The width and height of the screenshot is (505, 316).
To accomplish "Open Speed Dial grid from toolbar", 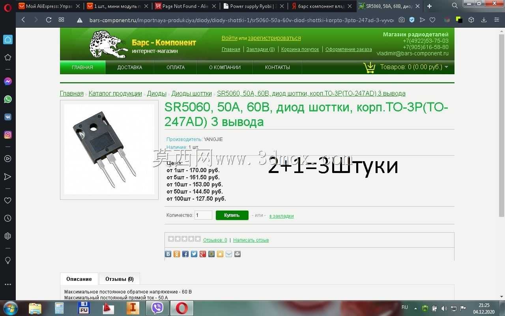I will (x=61, y=20).
